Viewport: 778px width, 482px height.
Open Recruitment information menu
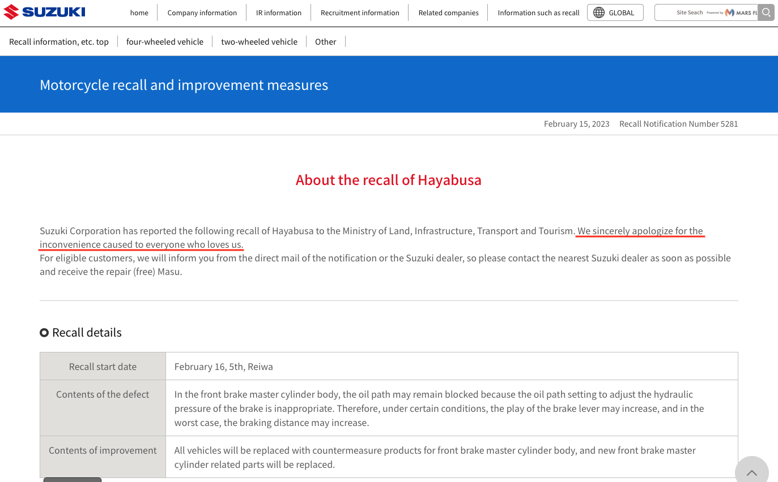point(360,12)
